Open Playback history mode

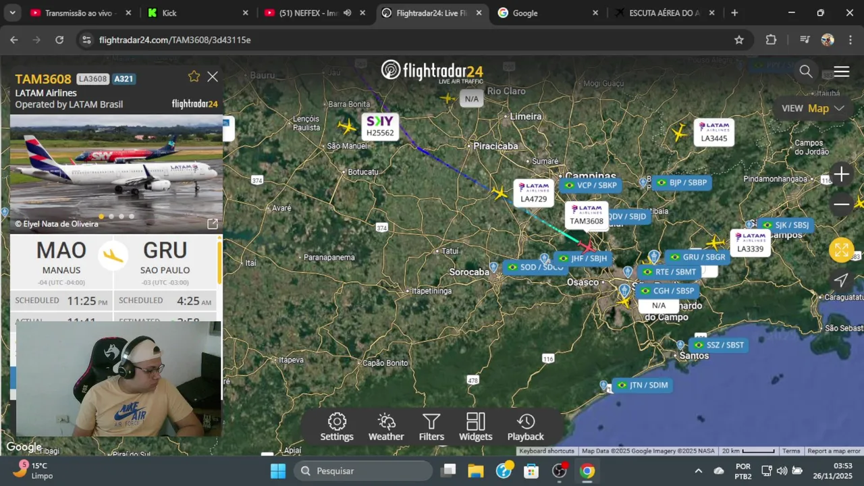(x=525, y=427)
